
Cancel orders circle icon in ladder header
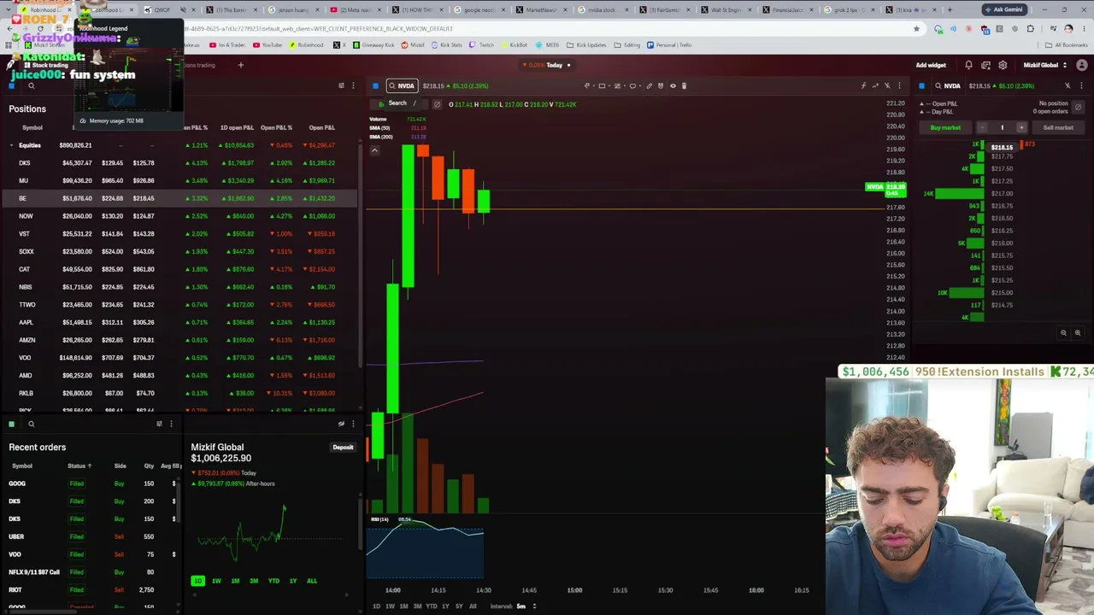tap(1078, 108)
